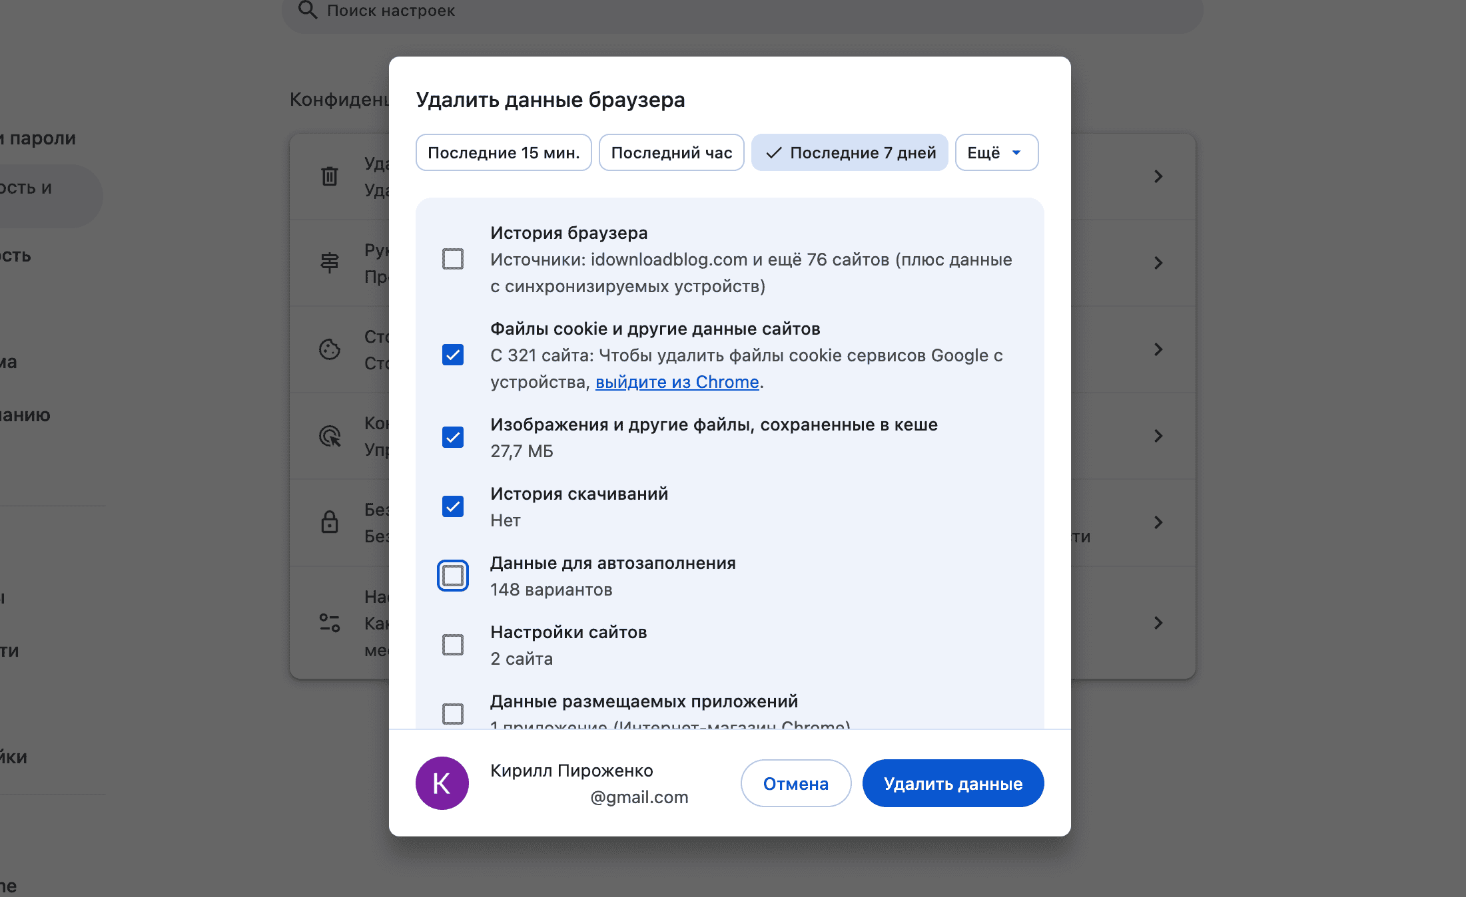1466x897 pixels.
Task: Click the lock icon on the security row
Action: [330, 522]
